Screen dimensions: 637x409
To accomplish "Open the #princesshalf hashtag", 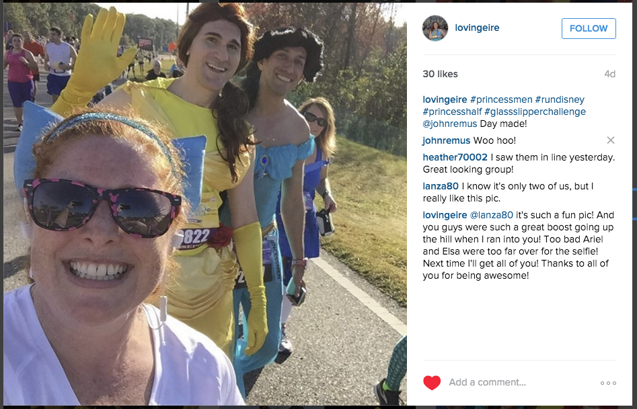I will [x=452, y=111].
